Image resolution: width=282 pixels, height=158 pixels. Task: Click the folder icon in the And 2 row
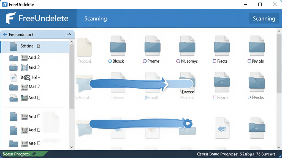tap(14, 58)
